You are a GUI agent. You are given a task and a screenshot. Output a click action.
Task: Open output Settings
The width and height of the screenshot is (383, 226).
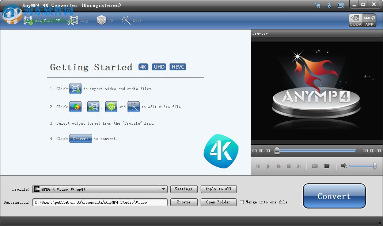pyautogui.click(x=184, y=189)
